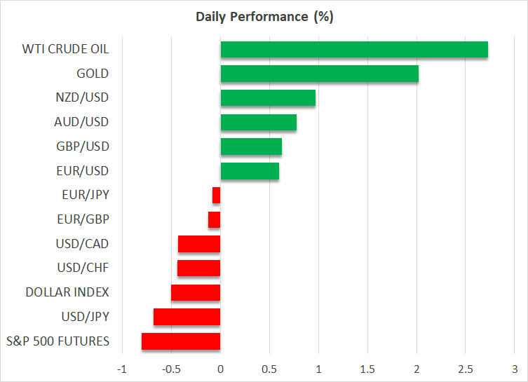
Task: Click the GBP/USD green bar
Action: (x=251, y=146)
